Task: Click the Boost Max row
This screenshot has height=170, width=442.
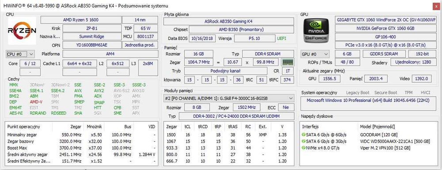Action: [x=81, y=148]
